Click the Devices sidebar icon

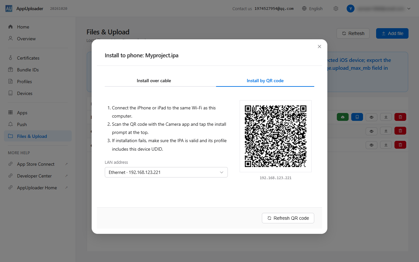[x=10, y=93]
